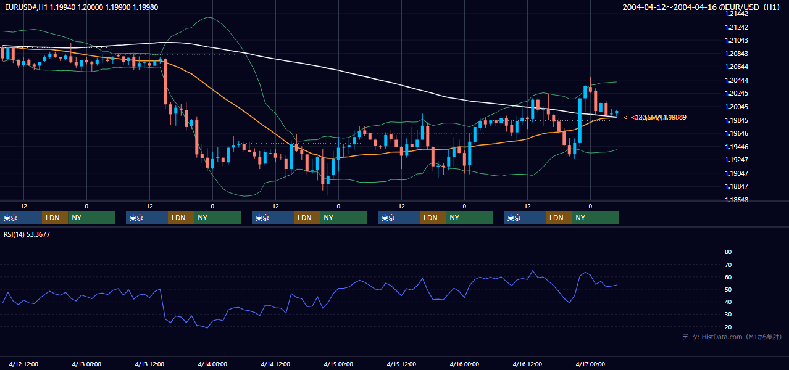Click price axis label 1.18847
This screenshot has width=789, height=370.
pyautogui.click(x=737, y=186)
